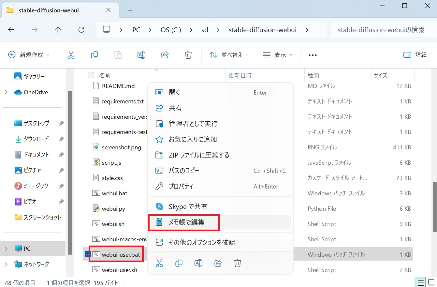Screen dimensions: 437x287
Task: Choose 管理者として実行 in context menu
Action: coord(220,124)
